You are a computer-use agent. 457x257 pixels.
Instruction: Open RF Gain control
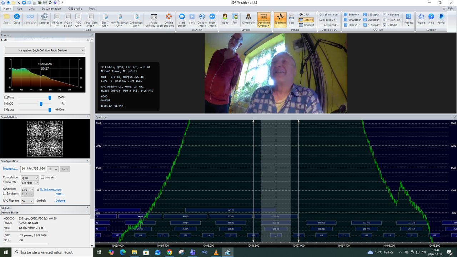(57, 20)
